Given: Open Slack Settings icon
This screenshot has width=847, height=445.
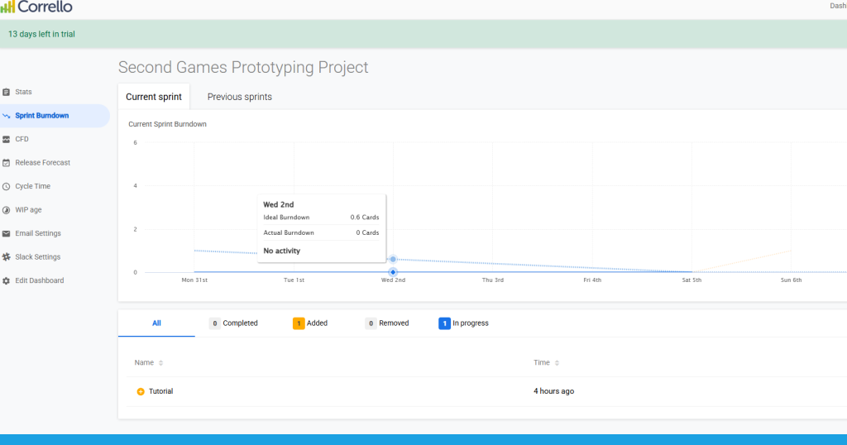Looking at the screenshot, I should point(6,257).
